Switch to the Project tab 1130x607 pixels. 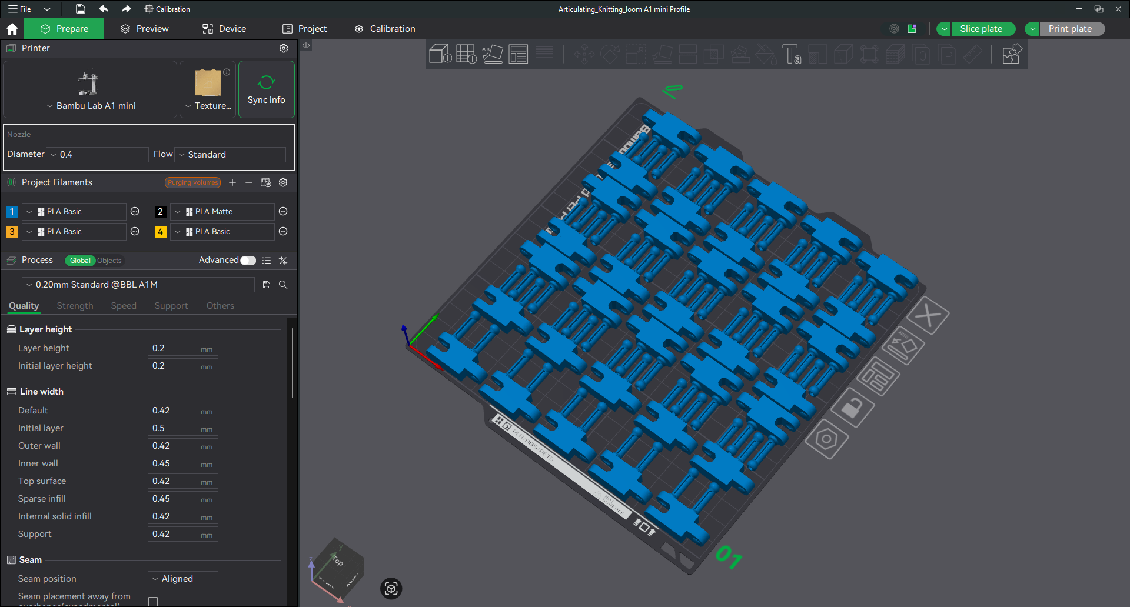[304, 29]
